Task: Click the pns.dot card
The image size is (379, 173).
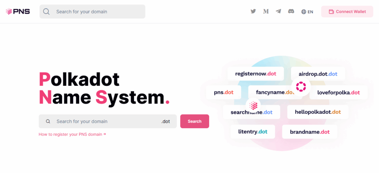Action: [224, 92]
